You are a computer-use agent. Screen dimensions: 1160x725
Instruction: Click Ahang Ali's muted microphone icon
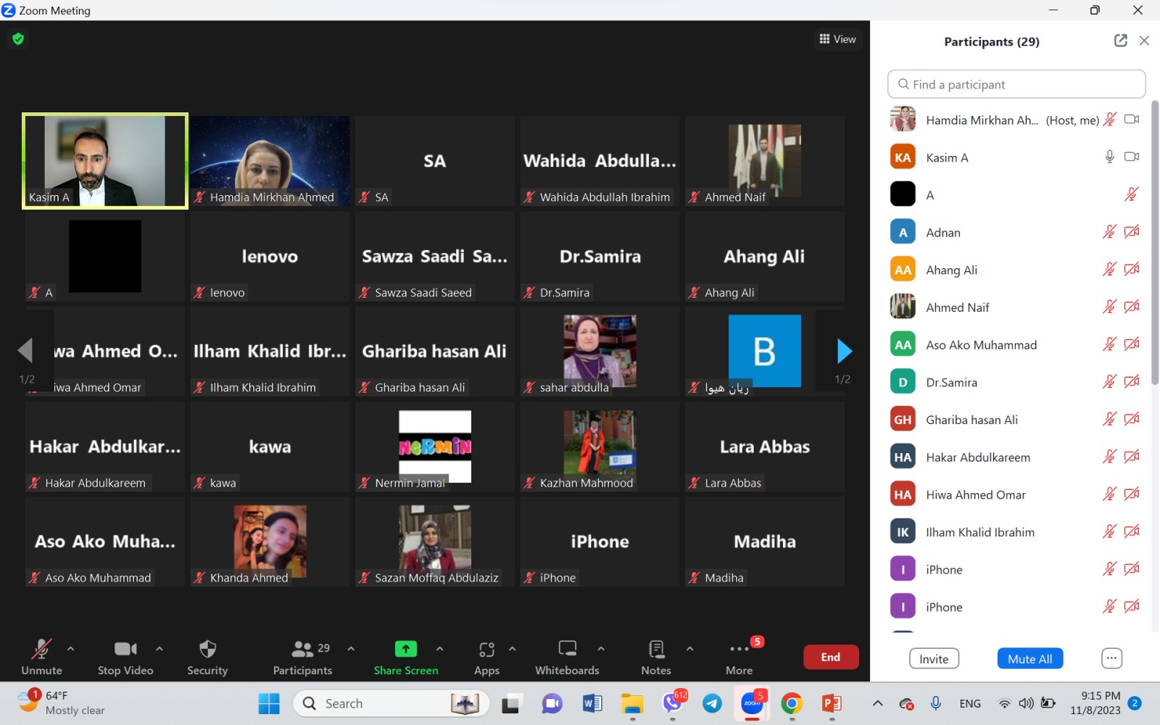1109,270
